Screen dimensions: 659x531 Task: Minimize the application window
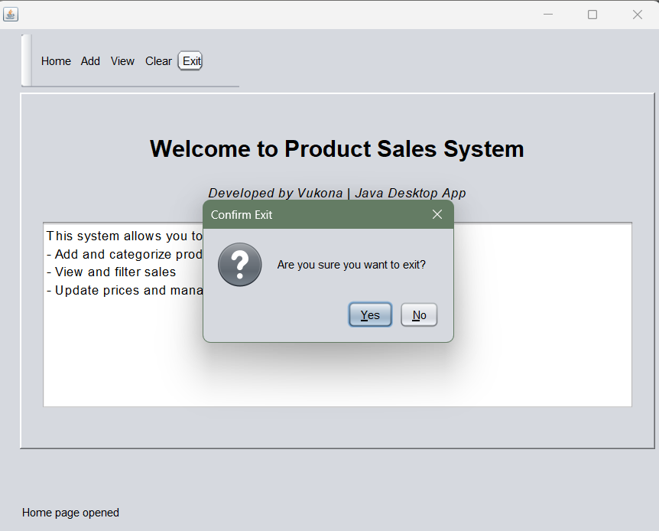(547, 14)
